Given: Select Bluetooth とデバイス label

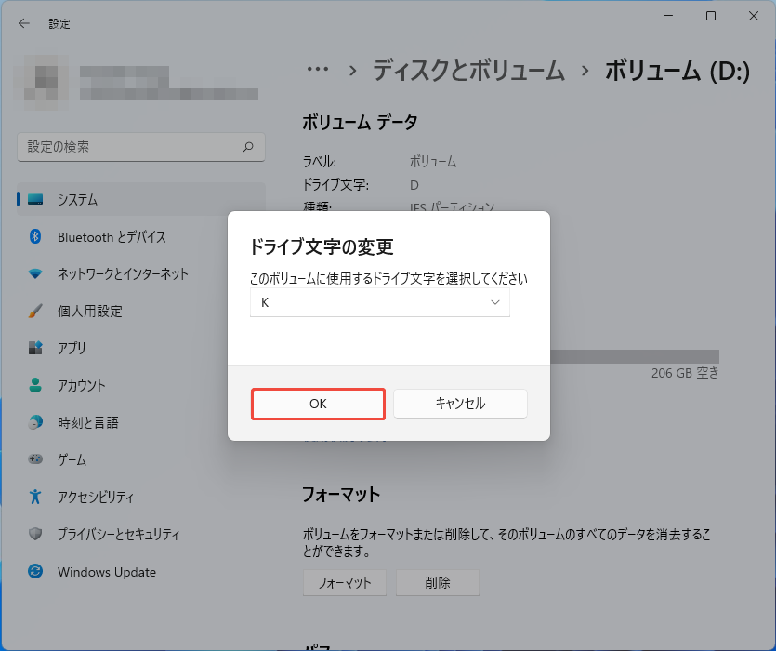Looking at the screenshot, I should coord(112,237).
